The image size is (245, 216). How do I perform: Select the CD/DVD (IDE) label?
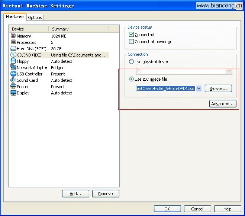pyautogui.click(x=29, y=55)
